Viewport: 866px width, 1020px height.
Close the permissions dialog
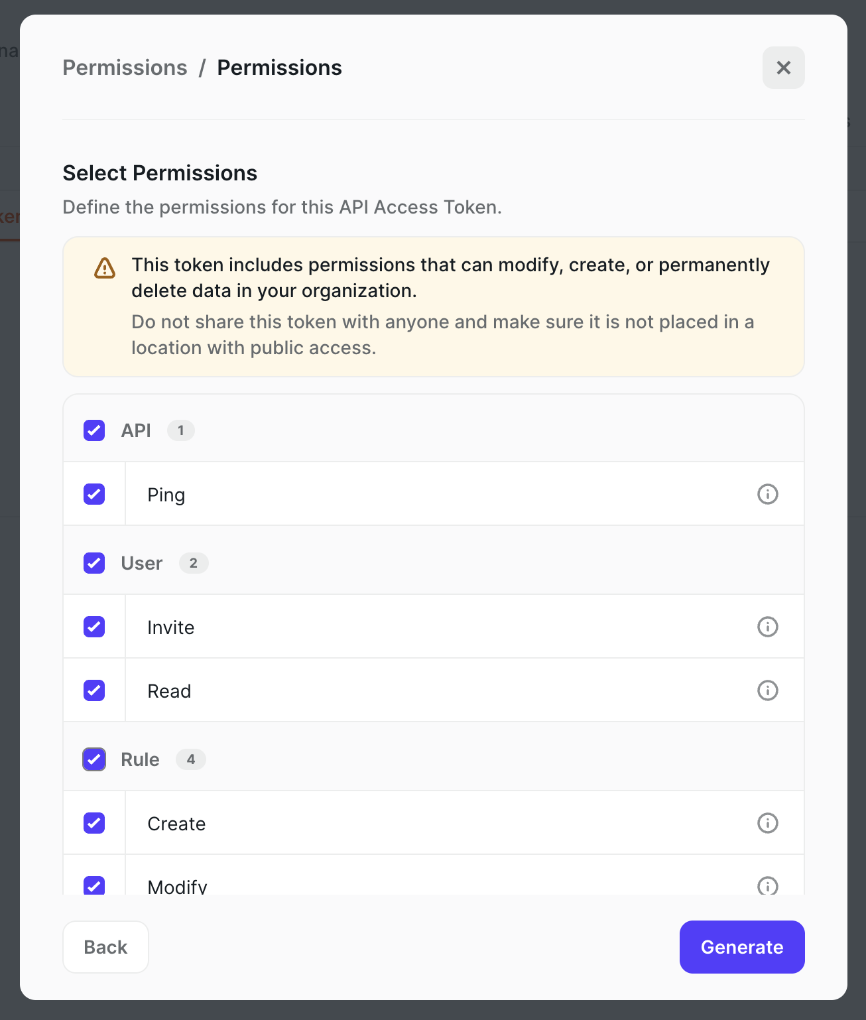pyautogui.click(x=783, y=68)
